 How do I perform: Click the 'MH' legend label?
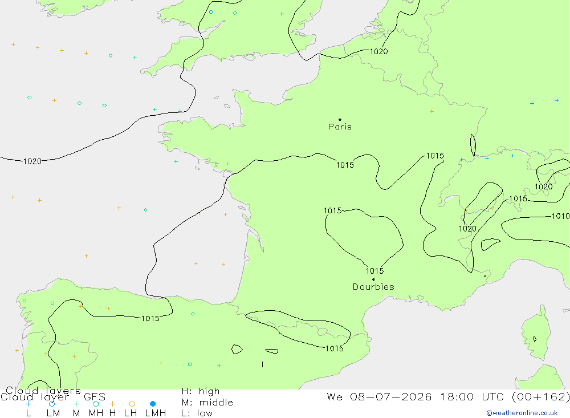[96, 413]
